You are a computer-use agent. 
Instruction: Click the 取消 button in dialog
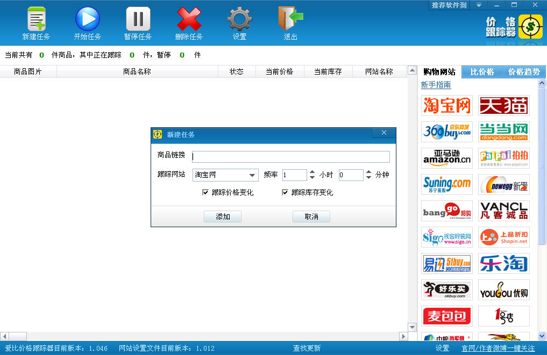[x=311, y=216]
